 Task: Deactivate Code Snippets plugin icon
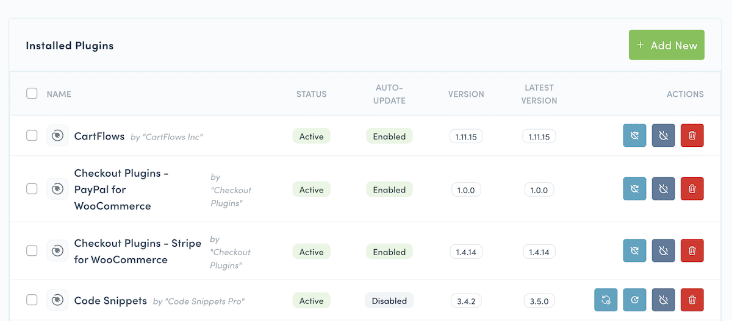[x=663, y=300]
